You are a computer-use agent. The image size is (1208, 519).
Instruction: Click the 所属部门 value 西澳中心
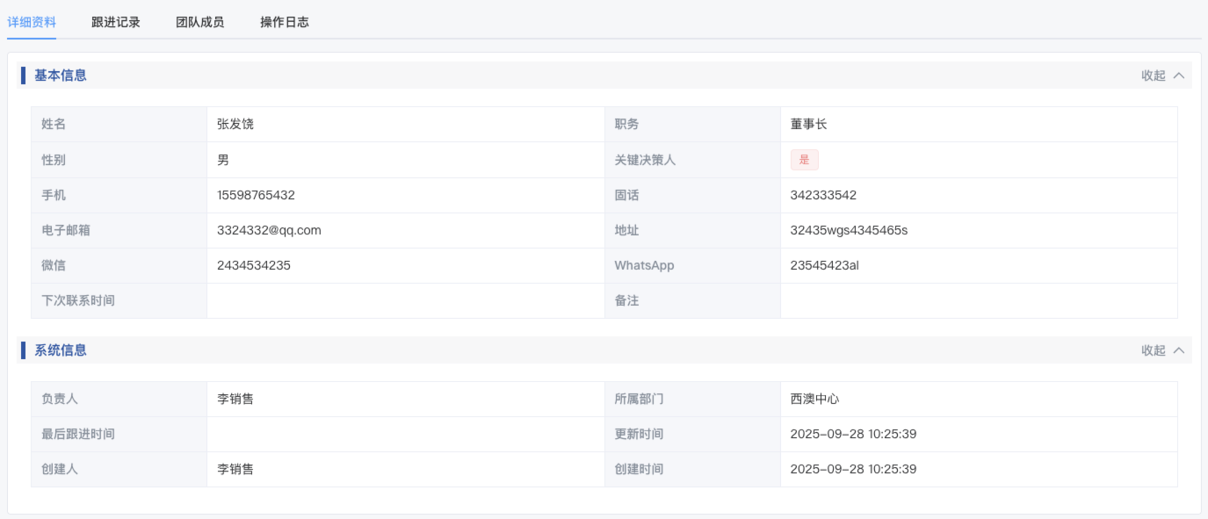(x=814, y=399)
